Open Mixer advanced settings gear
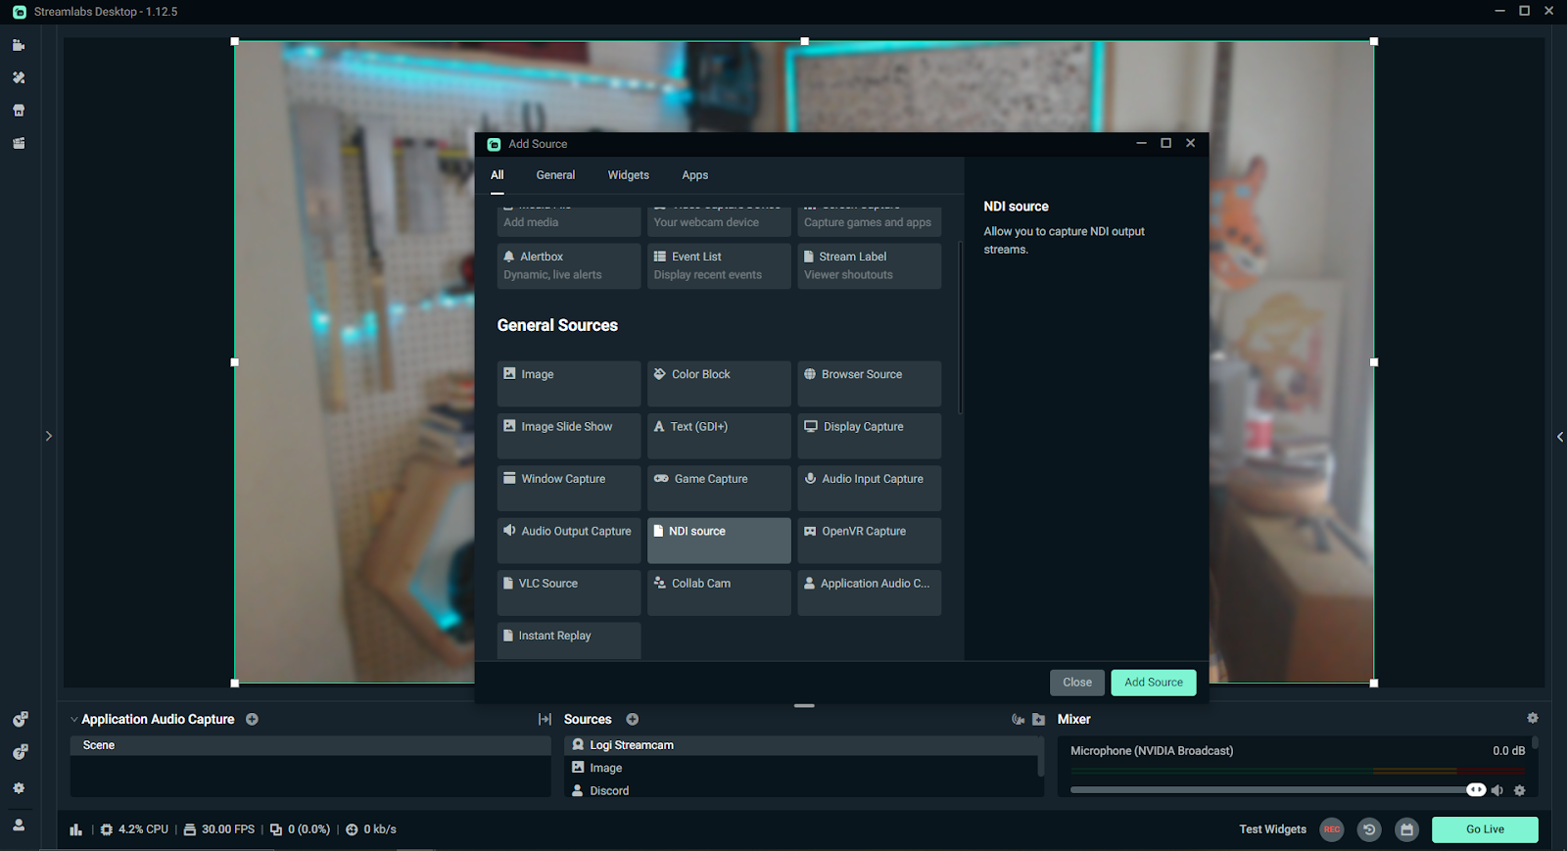The image size is (1567, 851). pyautogui.click(x=1532, y=718)
